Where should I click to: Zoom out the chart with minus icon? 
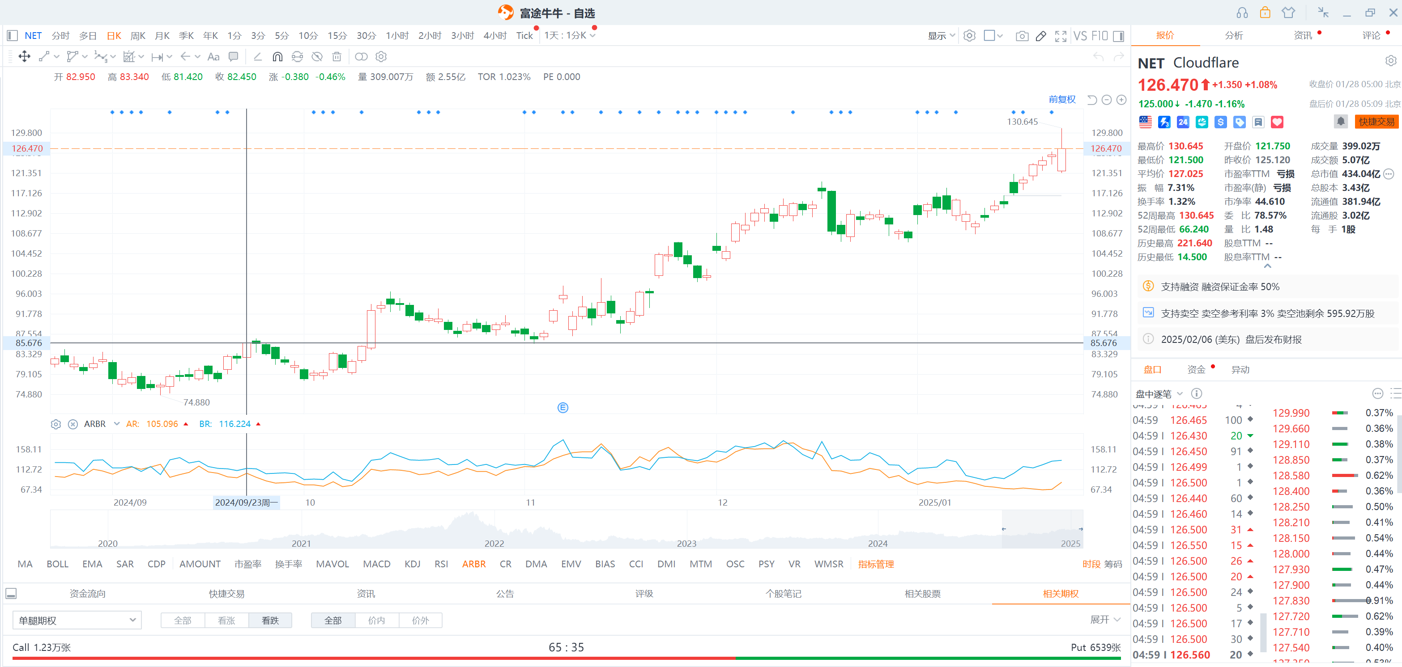1107,100
